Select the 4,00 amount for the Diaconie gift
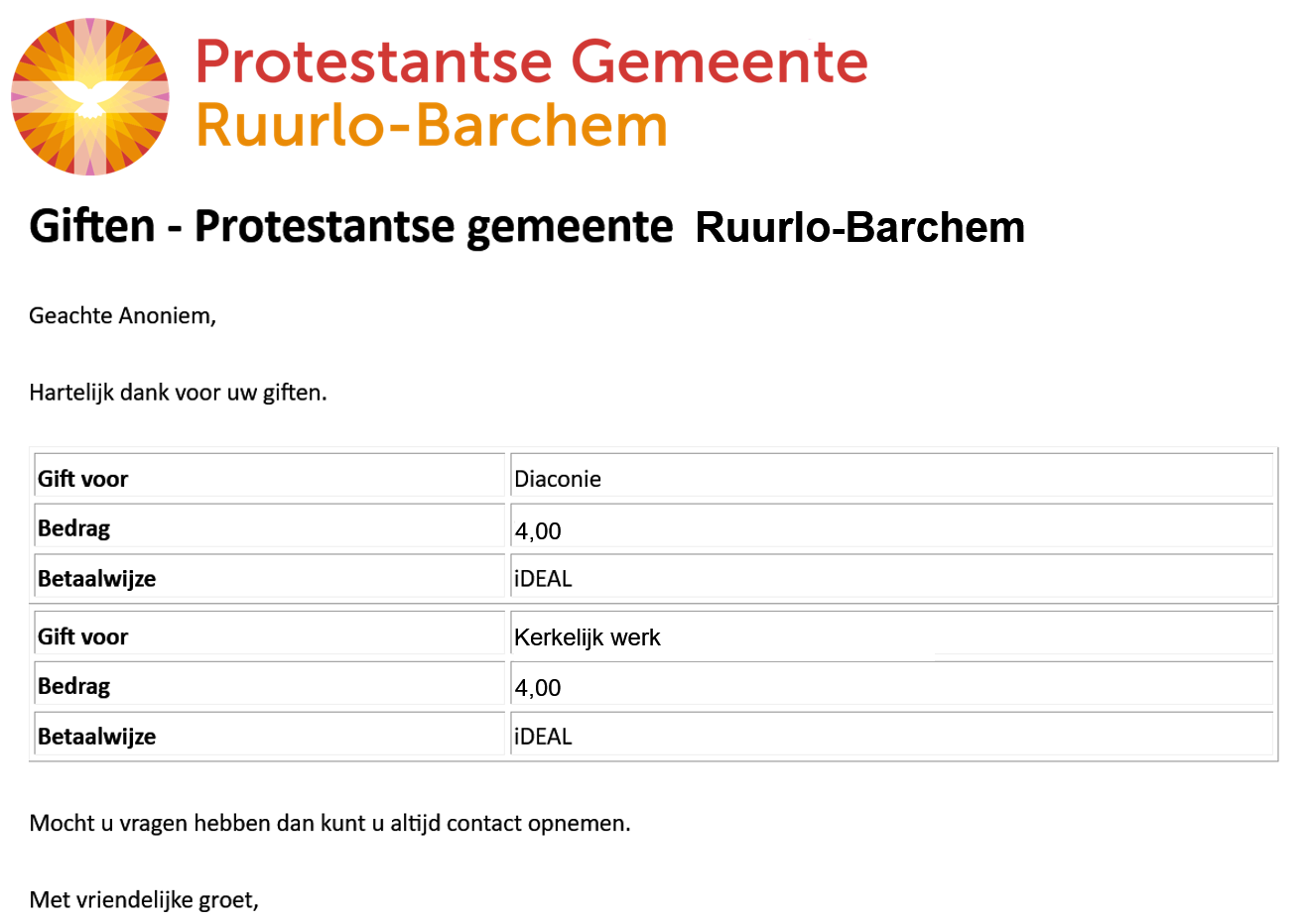This screenshot has height=923, width=1309. click(538, 530)
